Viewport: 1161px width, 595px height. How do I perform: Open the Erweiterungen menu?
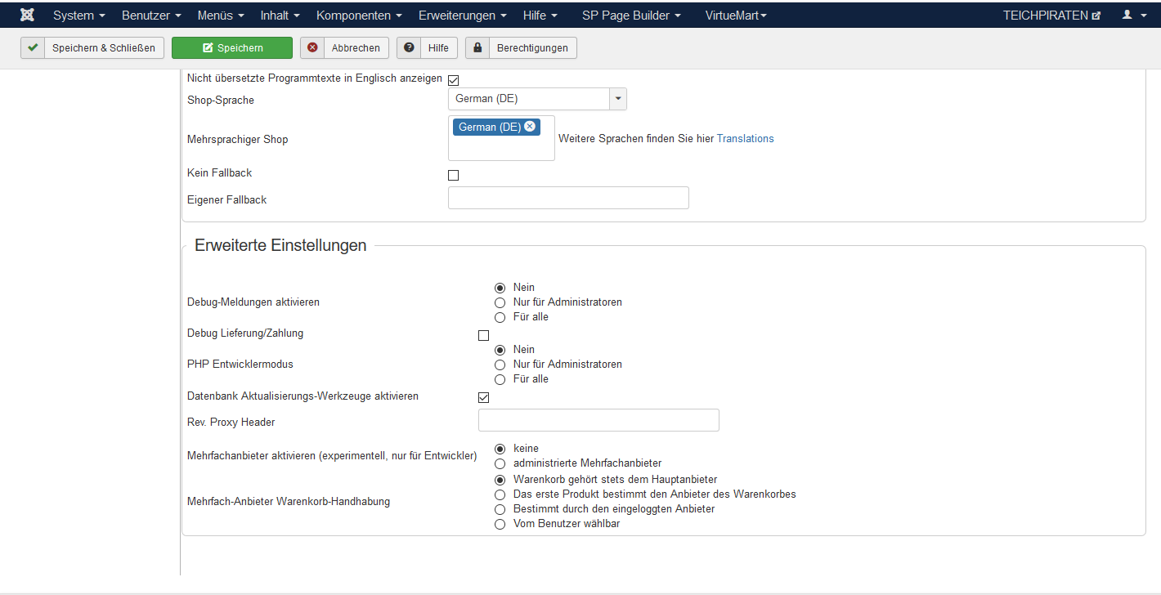(462, 15)
